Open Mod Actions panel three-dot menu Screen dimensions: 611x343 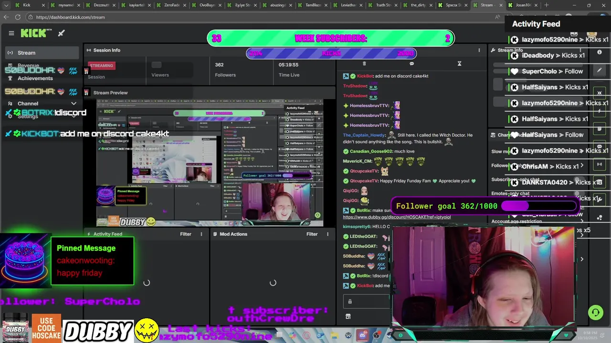(327, 234)
